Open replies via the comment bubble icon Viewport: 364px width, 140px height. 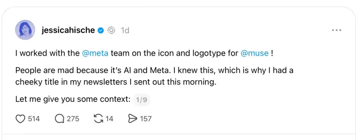pyautogui.click(x=59, y=119)
